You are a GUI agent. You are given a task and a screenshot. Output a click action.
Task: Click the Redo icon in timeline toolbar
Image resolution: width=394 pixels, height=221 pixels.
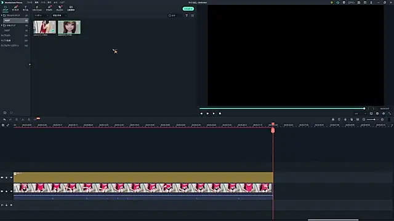(10, 120)
